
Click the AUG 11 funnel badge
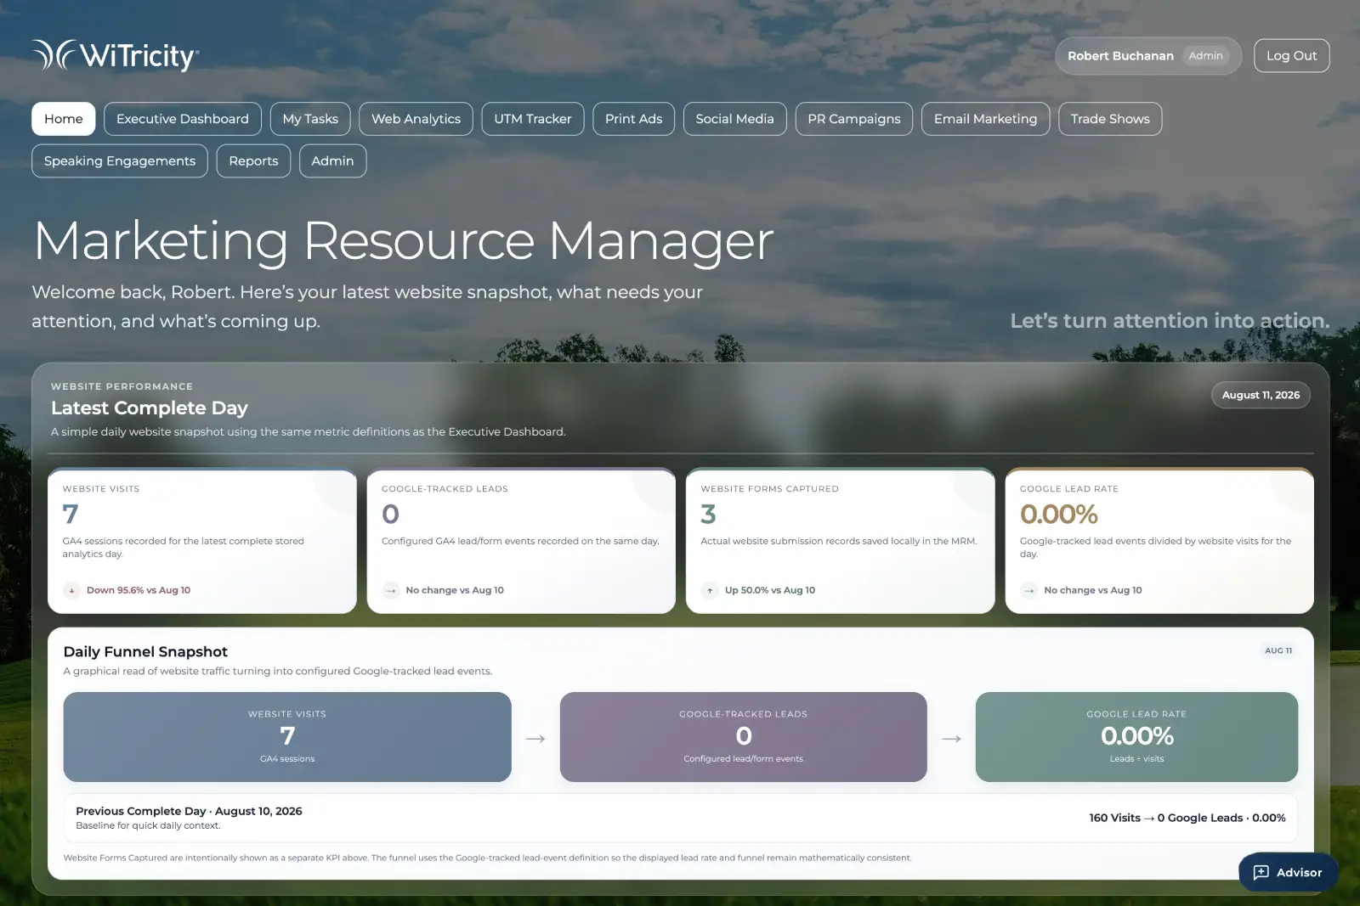1278,650
